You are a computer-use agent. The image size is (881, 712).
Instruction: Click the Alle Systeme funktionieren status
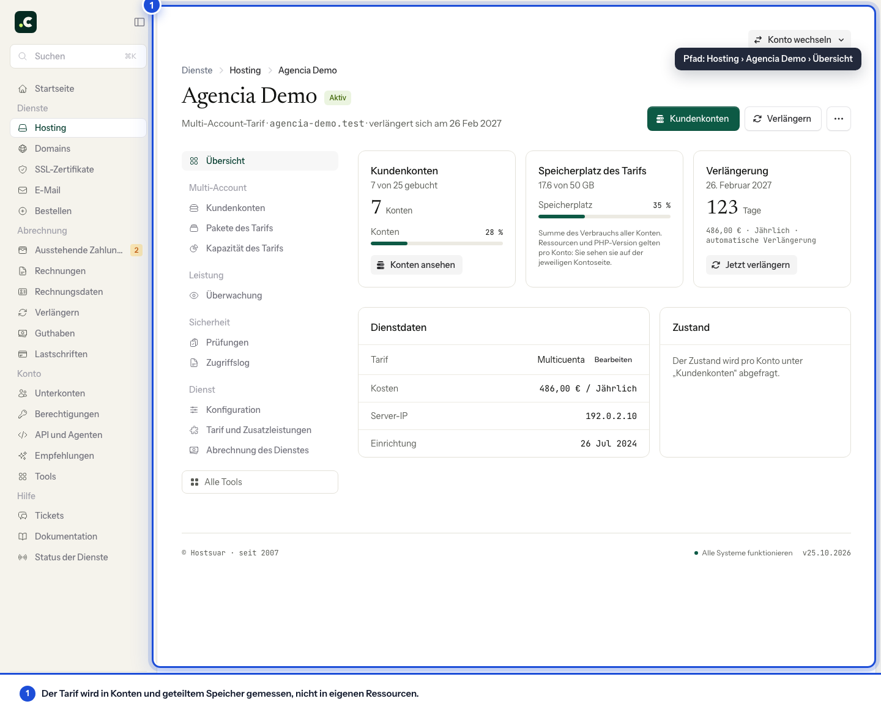pyautogui.click(x=743, y=553)
